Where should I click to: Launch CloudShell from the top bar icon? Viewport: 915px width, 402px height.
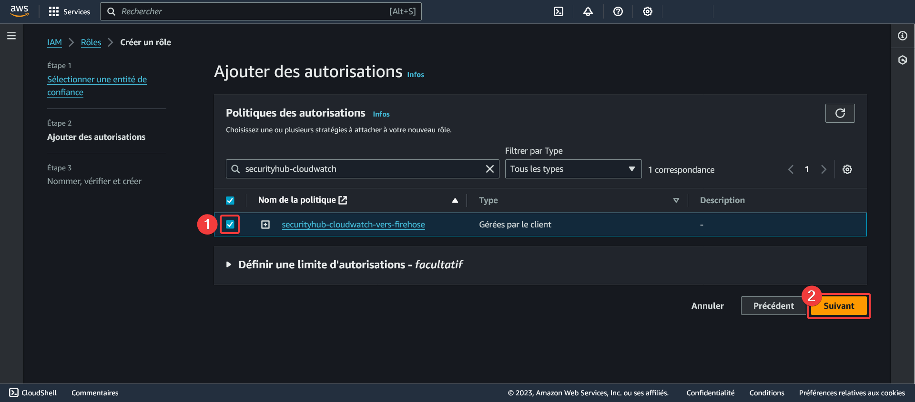(559, 11)
